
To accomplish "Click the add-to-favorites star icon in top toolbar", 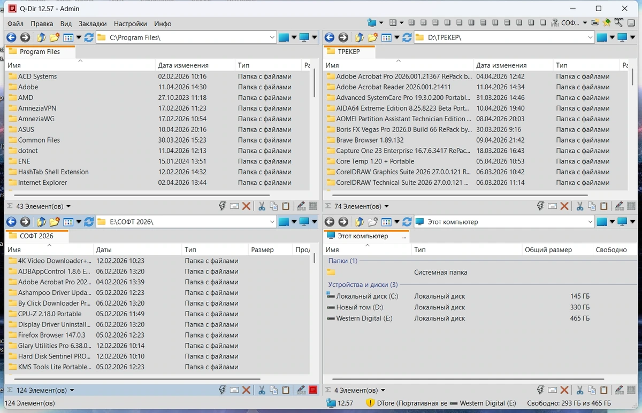I will tap(606, 22).
